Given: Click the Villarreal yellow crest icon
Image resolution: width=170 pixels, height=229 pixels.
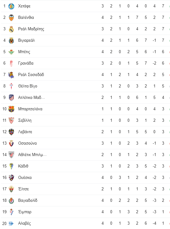Looking at the screenshot, I should click(11, 40).
